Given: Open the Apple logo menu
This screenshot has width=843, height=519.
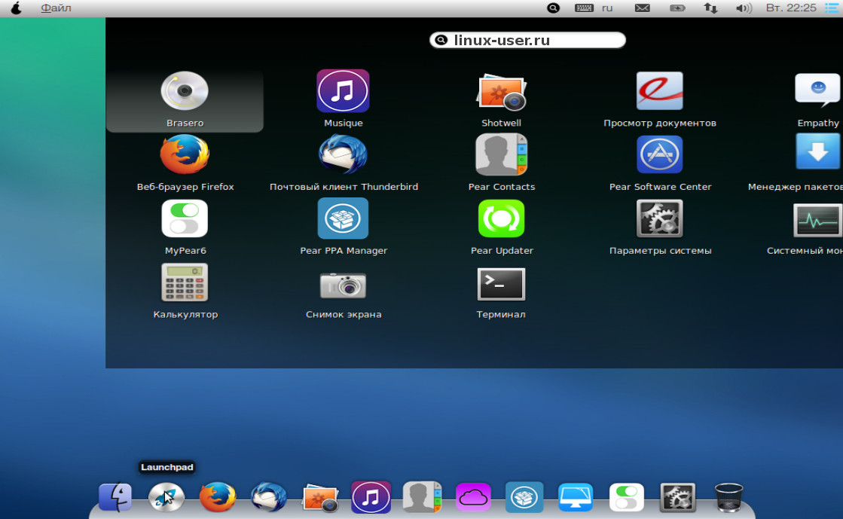Looking at the screenshot, I should point(16,8).
